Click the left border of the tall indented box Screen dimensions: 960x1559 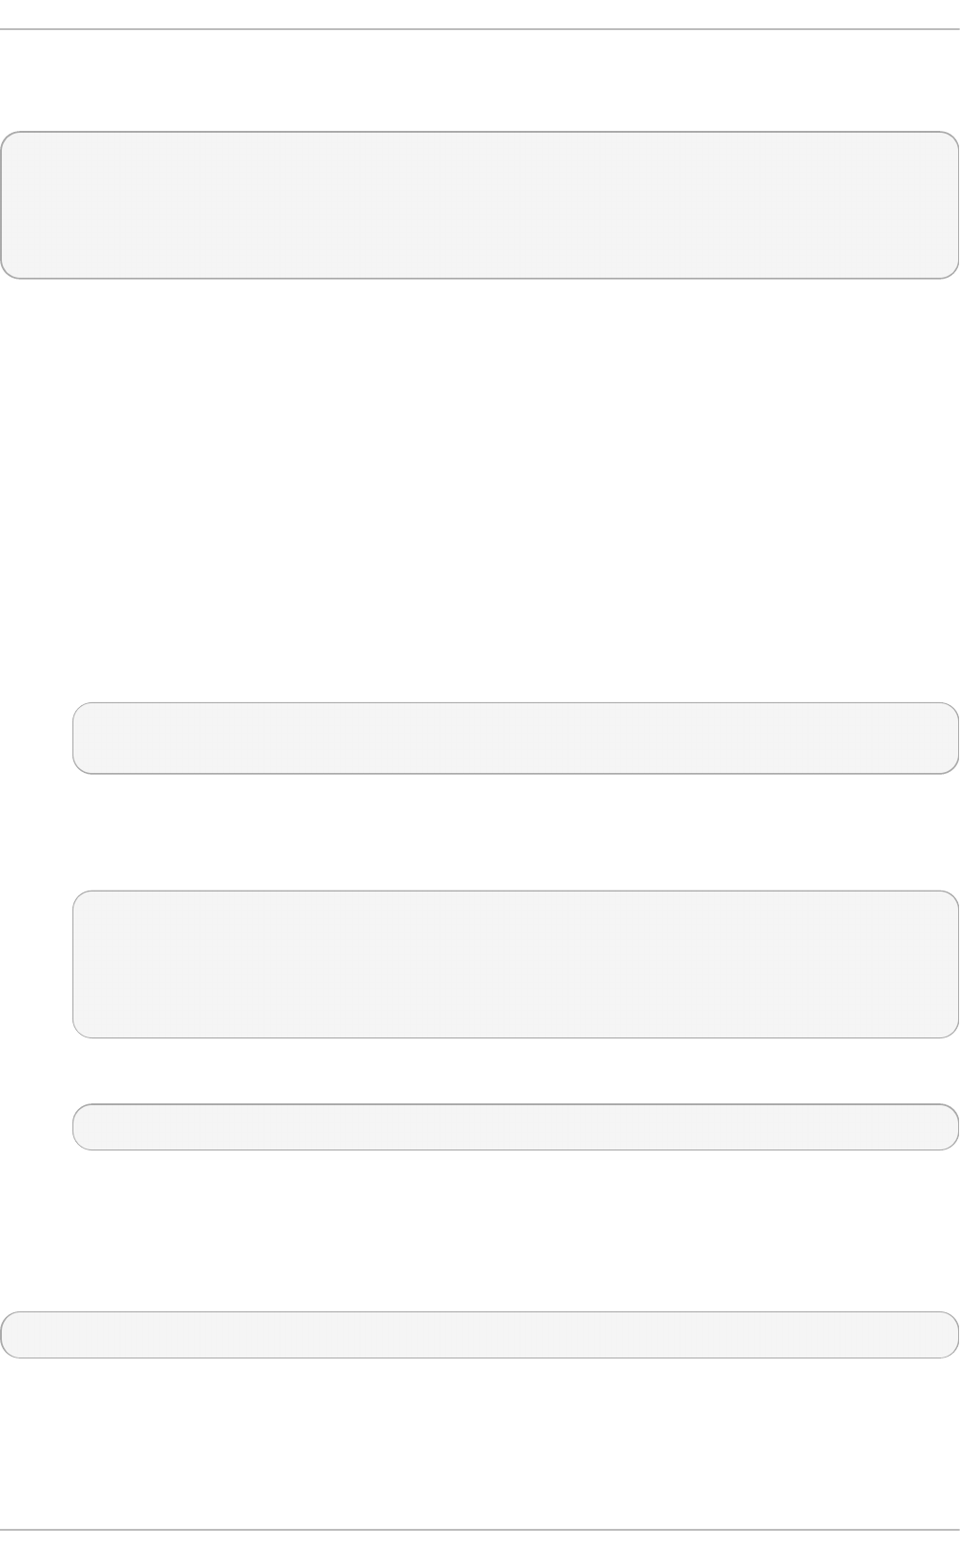pyautogui.click(x=73, y=964)
